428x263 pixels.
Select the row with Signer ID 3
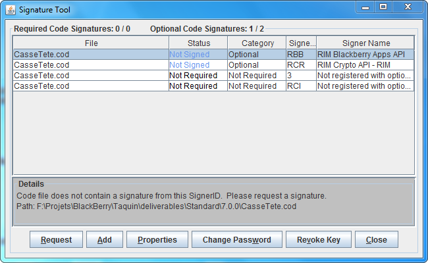[x=91, y=76]
